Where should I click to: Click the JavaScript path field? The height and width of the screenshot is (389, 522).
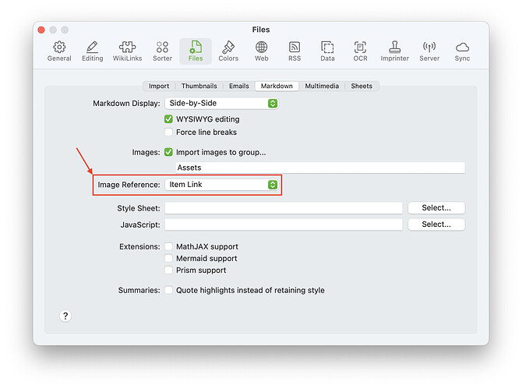point(284,225)
